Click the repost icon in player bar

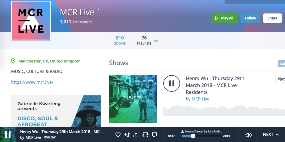(145, 135)
